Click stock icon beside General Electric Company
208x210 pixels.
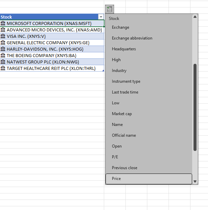coord(3,43)
